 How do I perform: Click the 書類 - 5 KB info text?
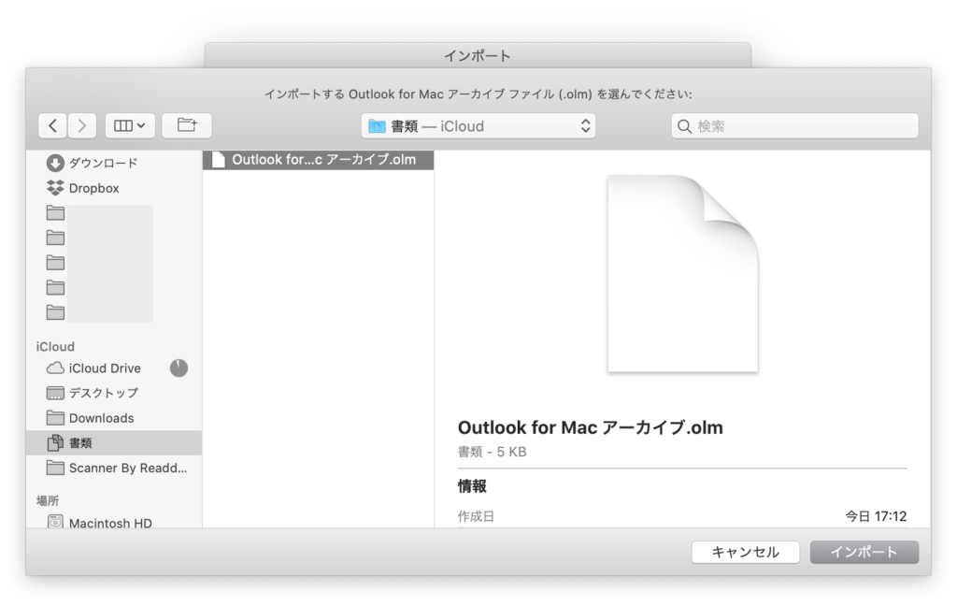[x=492, y=452]
